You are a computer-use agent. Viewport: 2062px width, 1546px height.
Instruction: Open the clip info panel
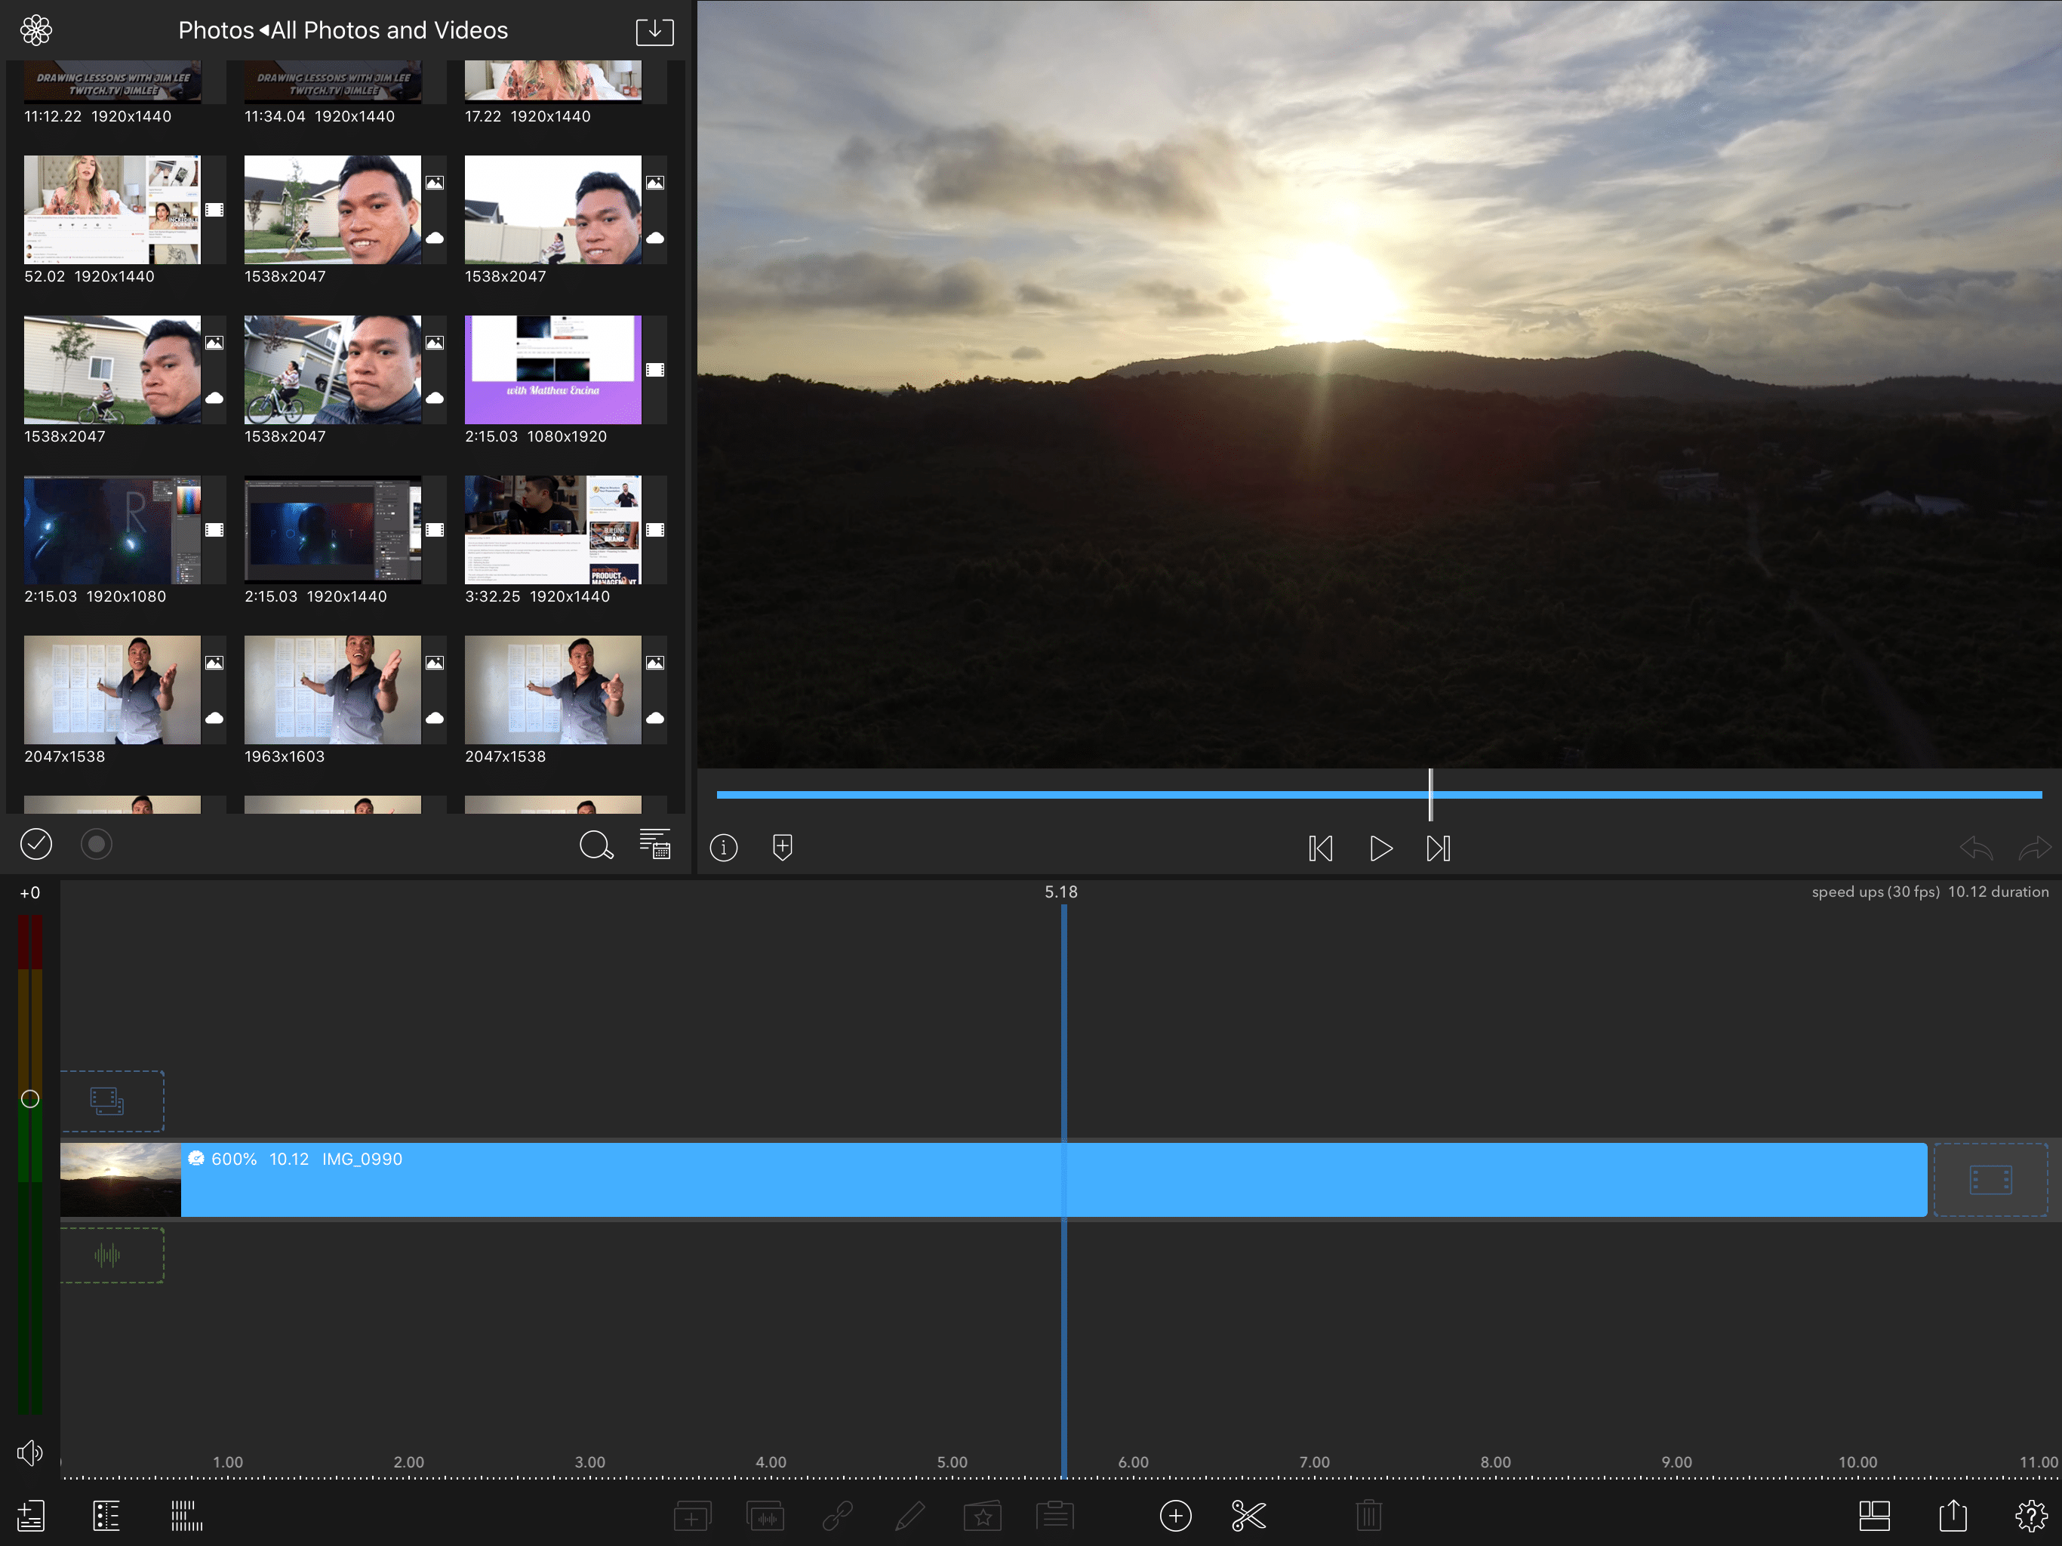(x=723, y=848)
